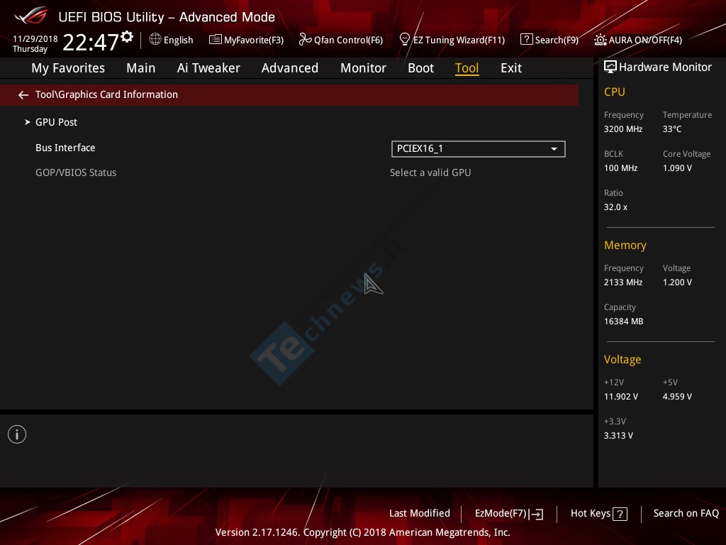View Last Modified settings
The image size is (726, 545).
420,514
